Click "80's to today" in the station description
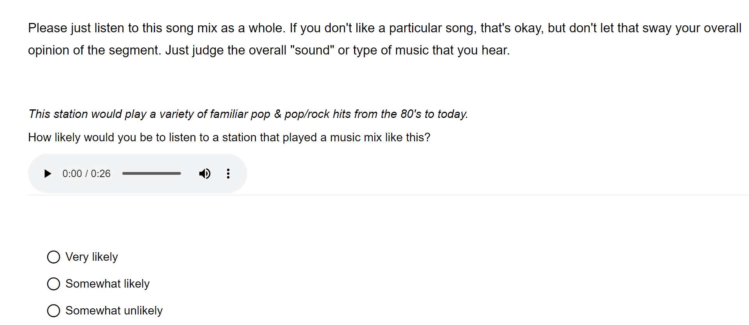Screen dimensions: 749x325 pyautogui.click(x=434, y=114)
